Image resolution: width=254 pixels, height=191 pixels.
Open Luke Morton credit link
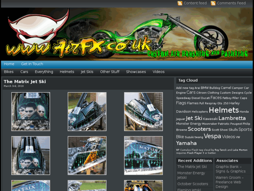[240, 150]
